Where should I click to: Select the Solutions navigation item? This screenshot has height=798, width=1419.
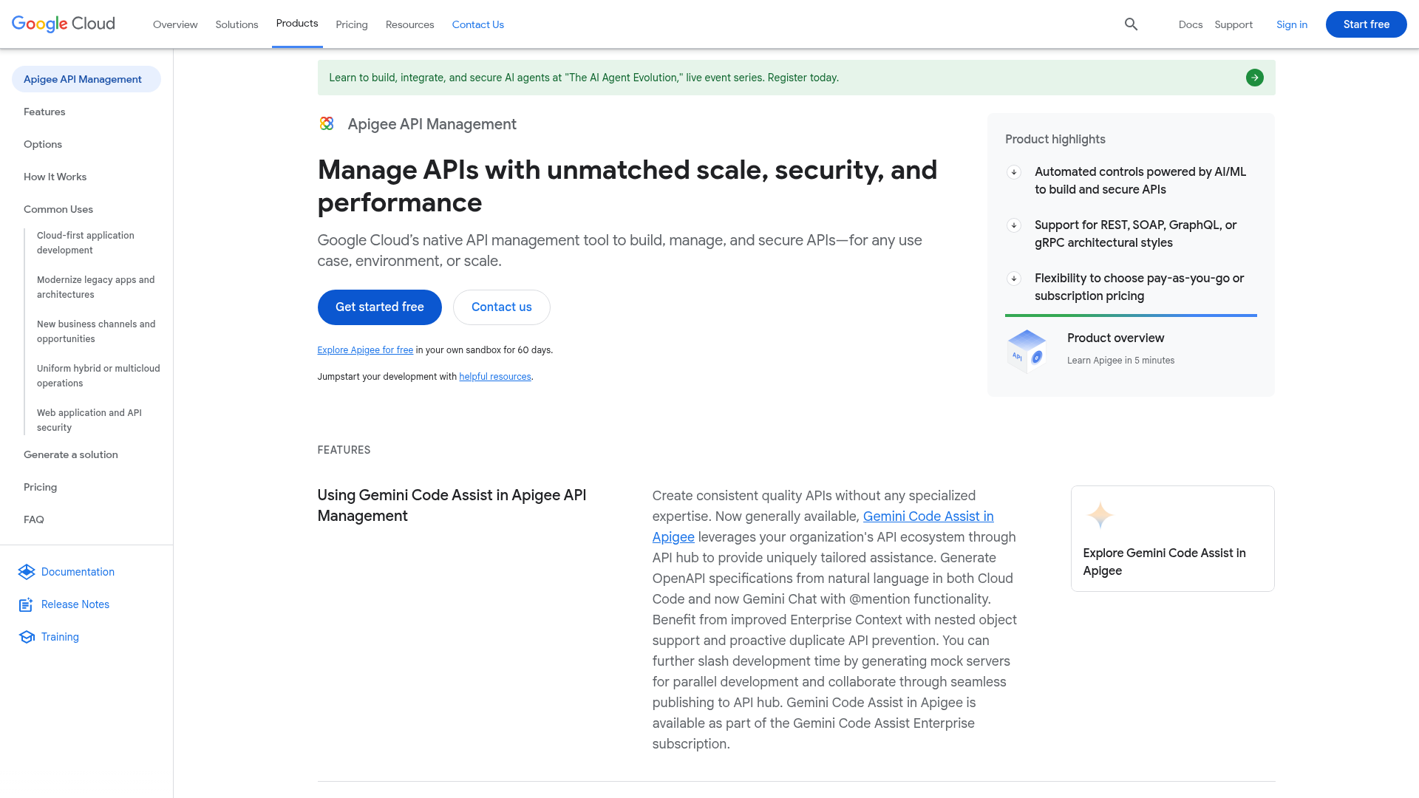click(236, 24)
